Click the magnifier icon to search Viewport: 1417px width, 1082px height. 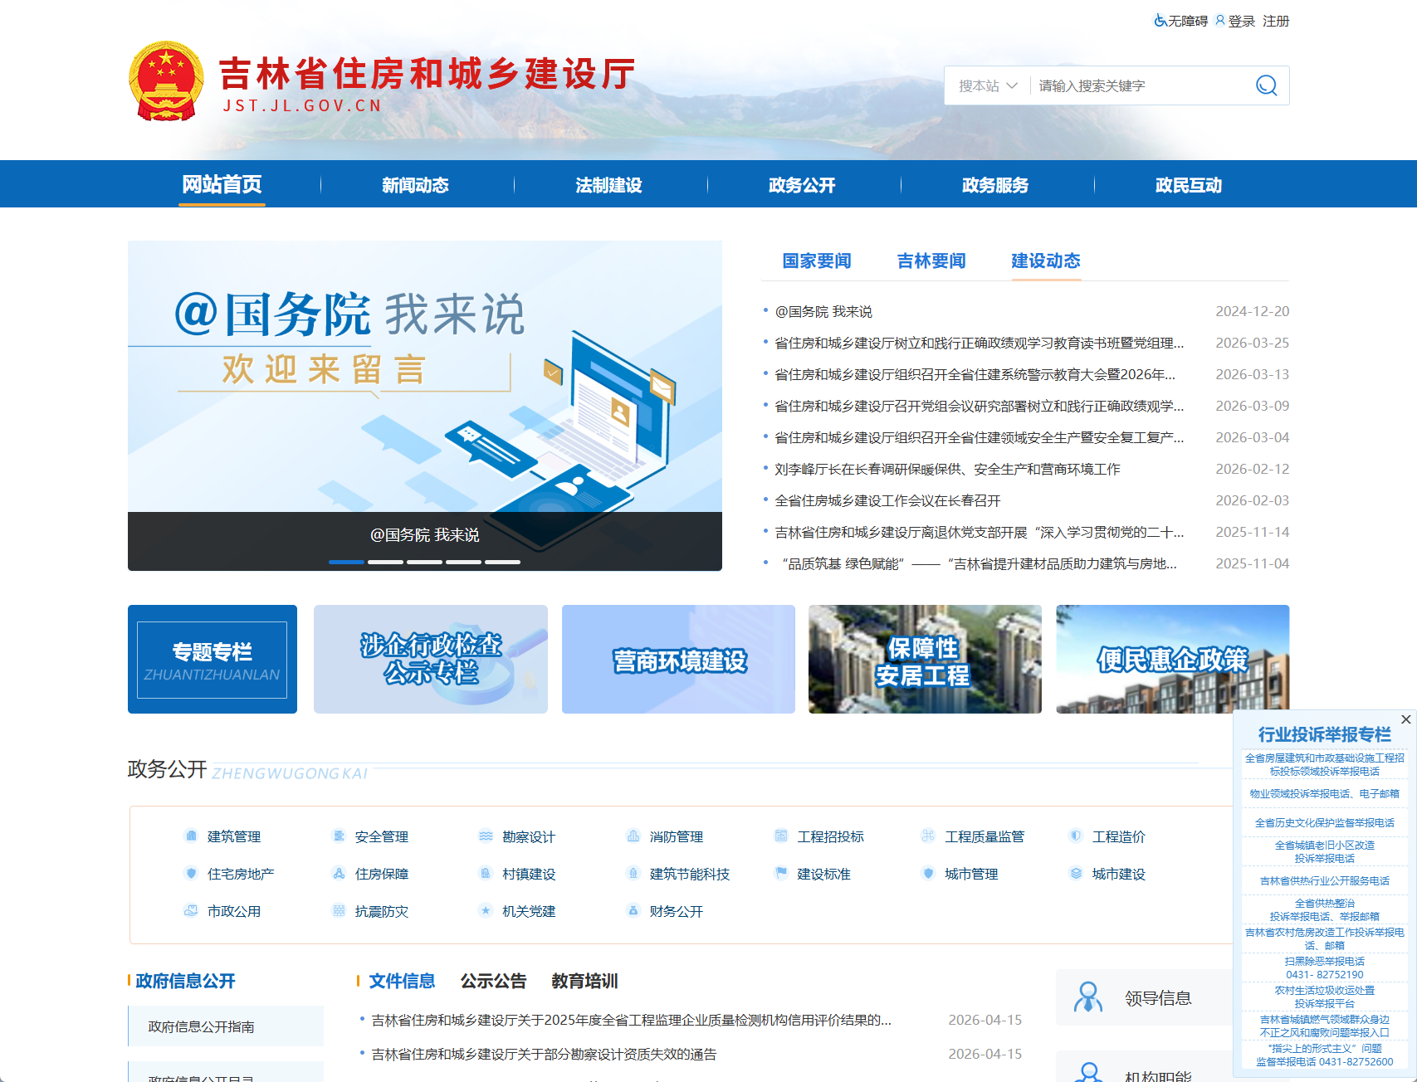point(1264,85)
